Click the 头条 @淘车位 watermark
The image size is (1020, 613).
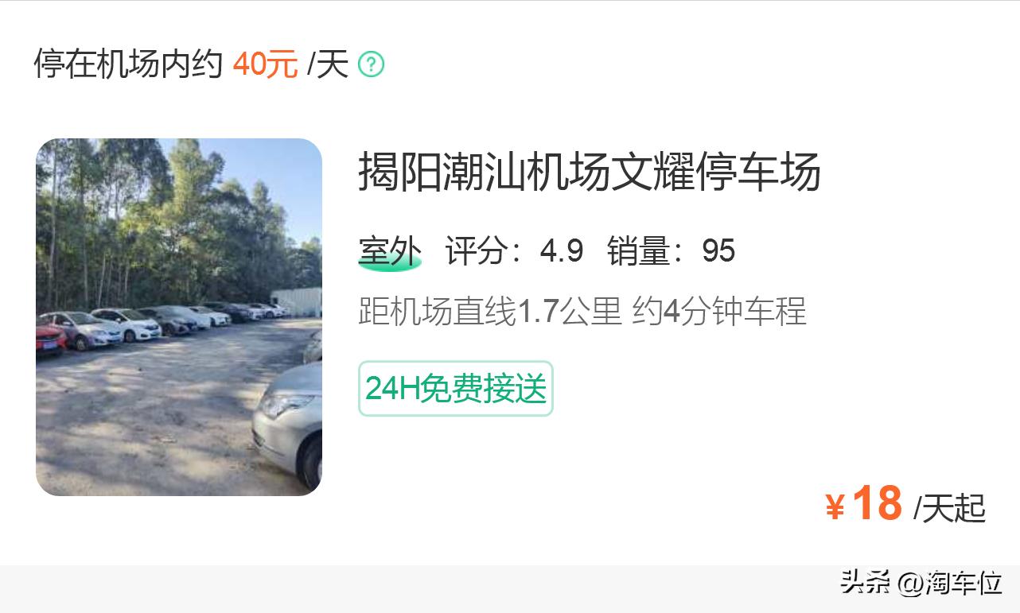coord(921,584)
